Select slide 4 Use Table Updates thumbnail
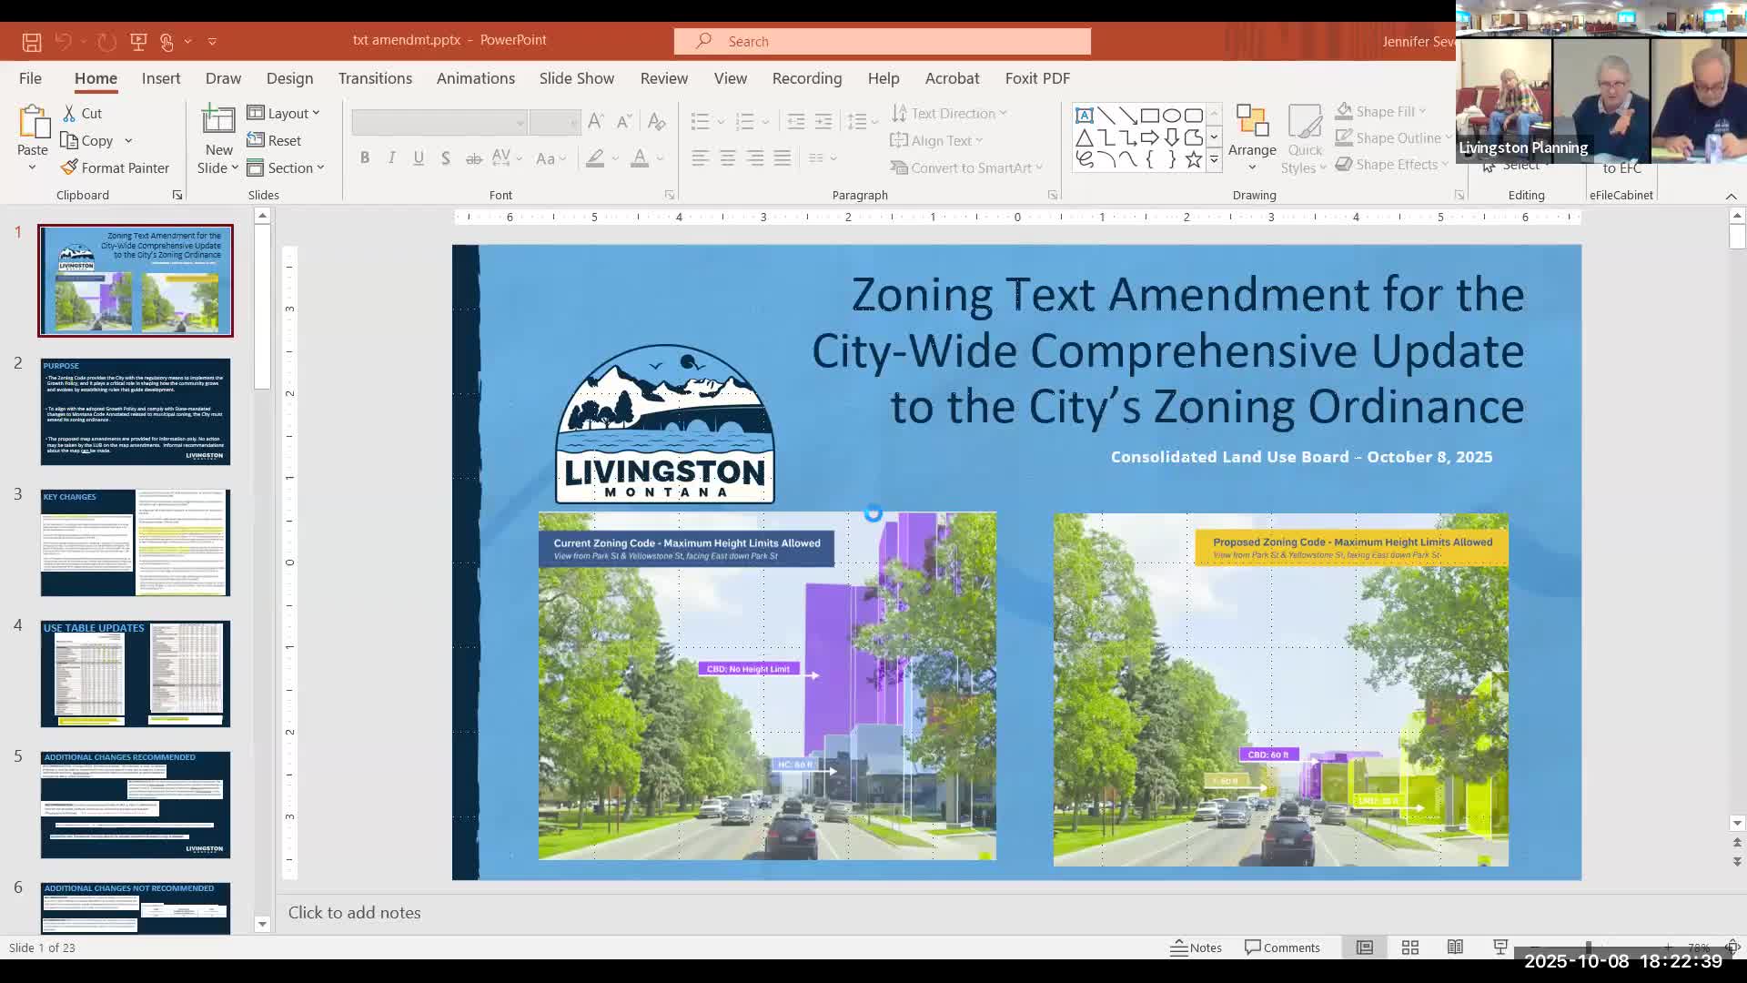Viewport: 1747px width, 983px height. [135, 674]
